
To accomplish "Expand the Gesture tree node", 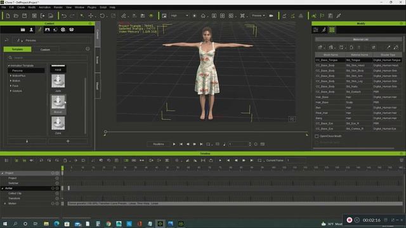I will 11,91.
